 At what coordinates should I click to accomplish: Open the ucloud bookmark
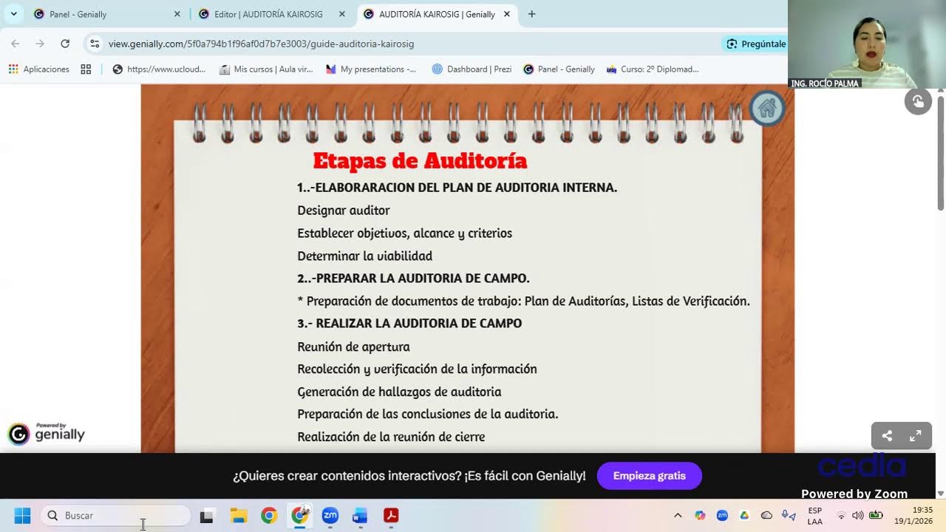coord(159,69)
